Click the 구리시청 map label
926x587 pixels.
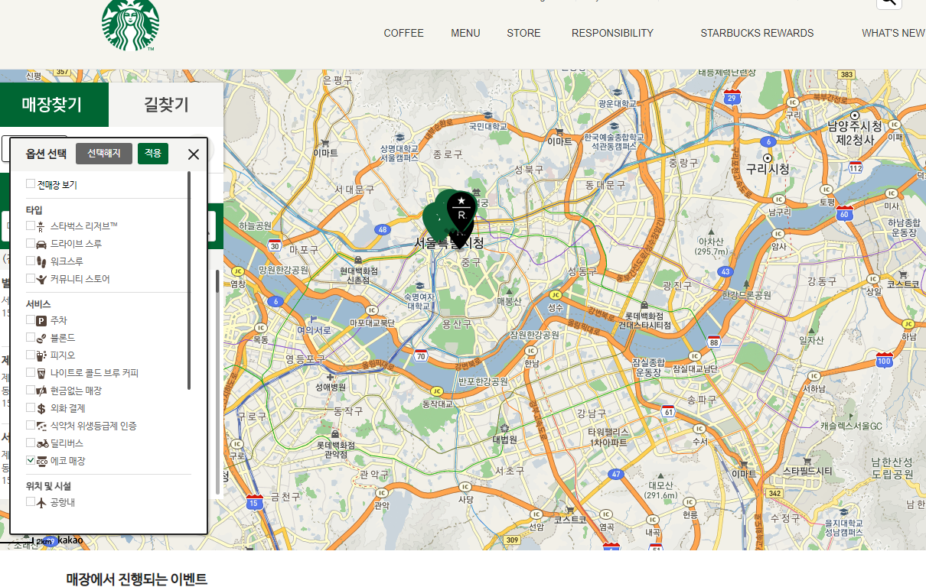(768, 168)
